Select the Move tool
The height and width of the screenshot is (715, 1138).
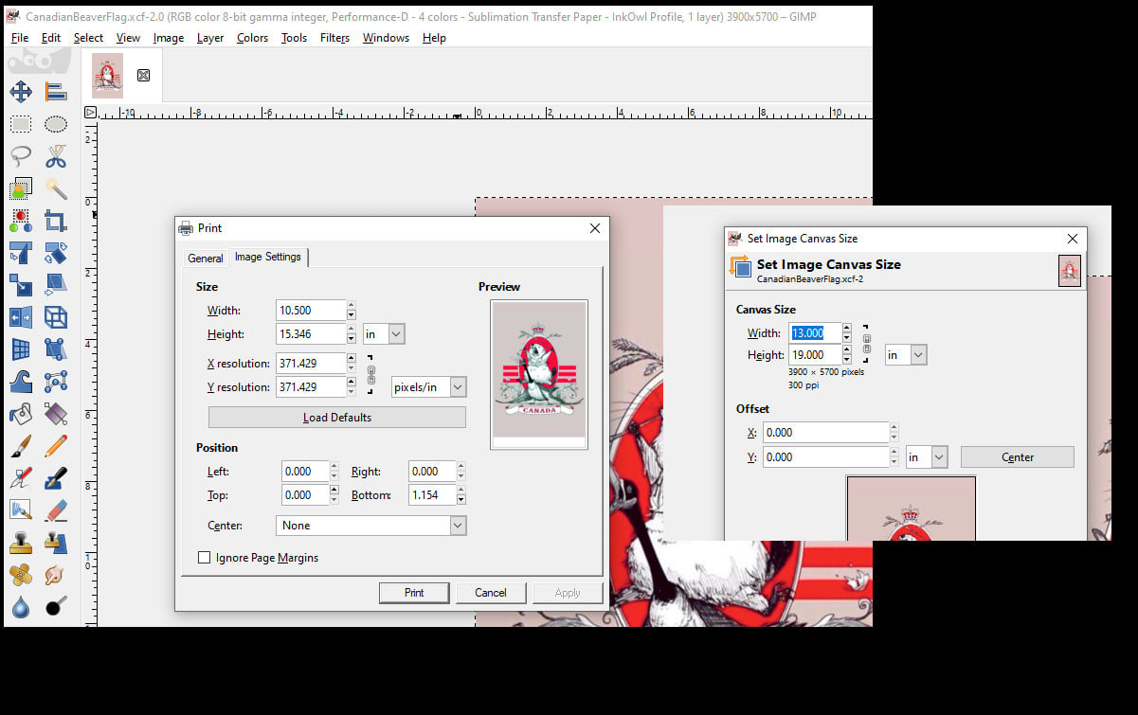[21, 92]
